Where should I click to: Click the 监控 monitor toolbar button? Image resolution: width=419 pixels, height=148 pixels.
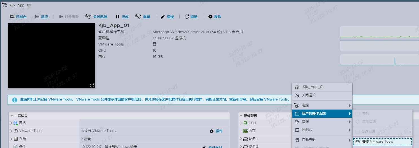[41, 17]
